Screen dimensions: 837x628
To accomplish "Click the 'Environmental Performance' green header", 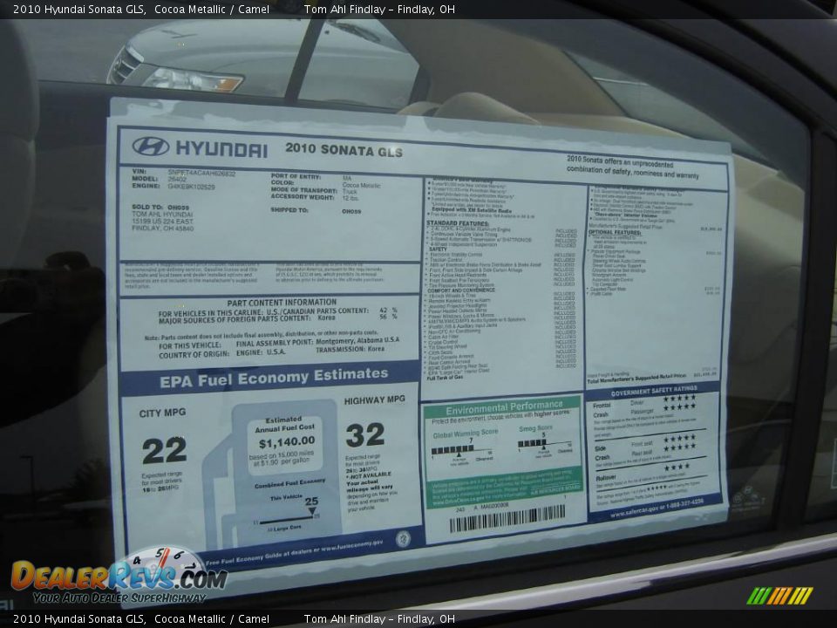I will [x=504, y=407].
